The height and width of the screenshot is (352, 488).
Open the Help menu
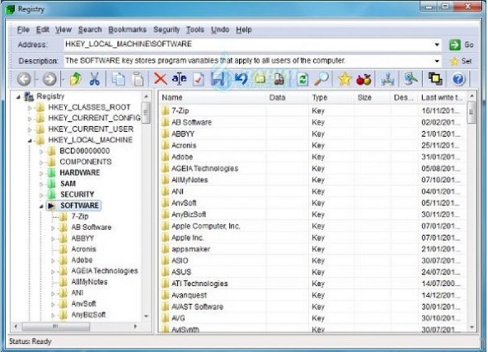pos(243,30)
